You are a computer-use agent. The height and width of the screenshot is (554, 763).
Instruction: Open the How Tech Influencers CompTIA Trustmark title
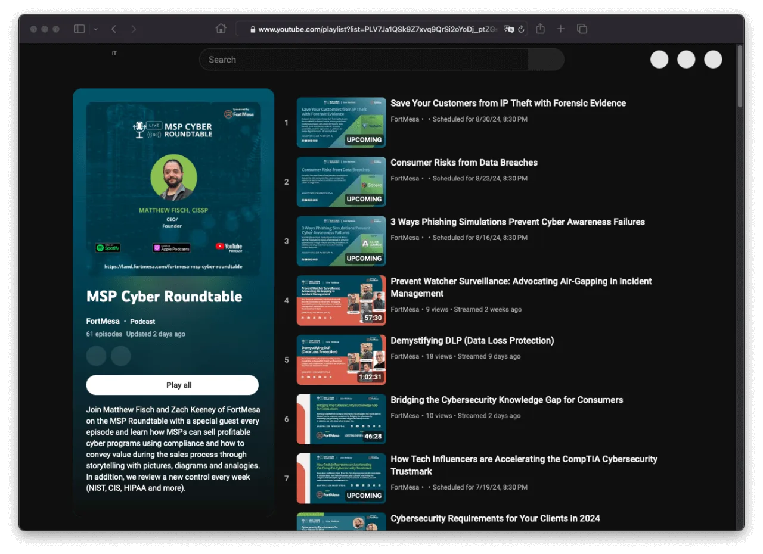tap(524, 465)
